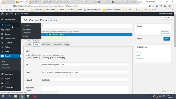Open Task View on taskbar
176x99 pixels.
[x=9, y=97]
